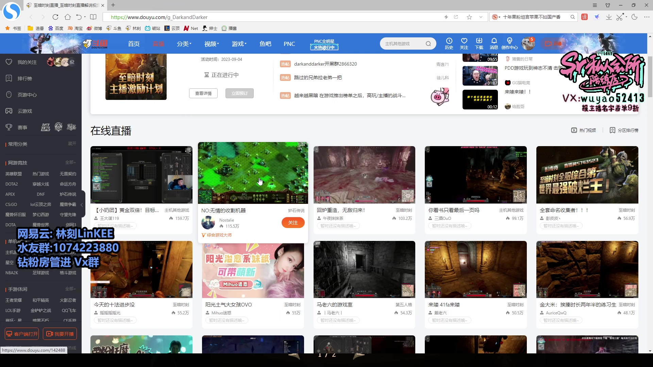Open 赛事 trophy entry in sidebar
Image resolution: width=653 pixels, height=367 pixels.
(16, 127)
